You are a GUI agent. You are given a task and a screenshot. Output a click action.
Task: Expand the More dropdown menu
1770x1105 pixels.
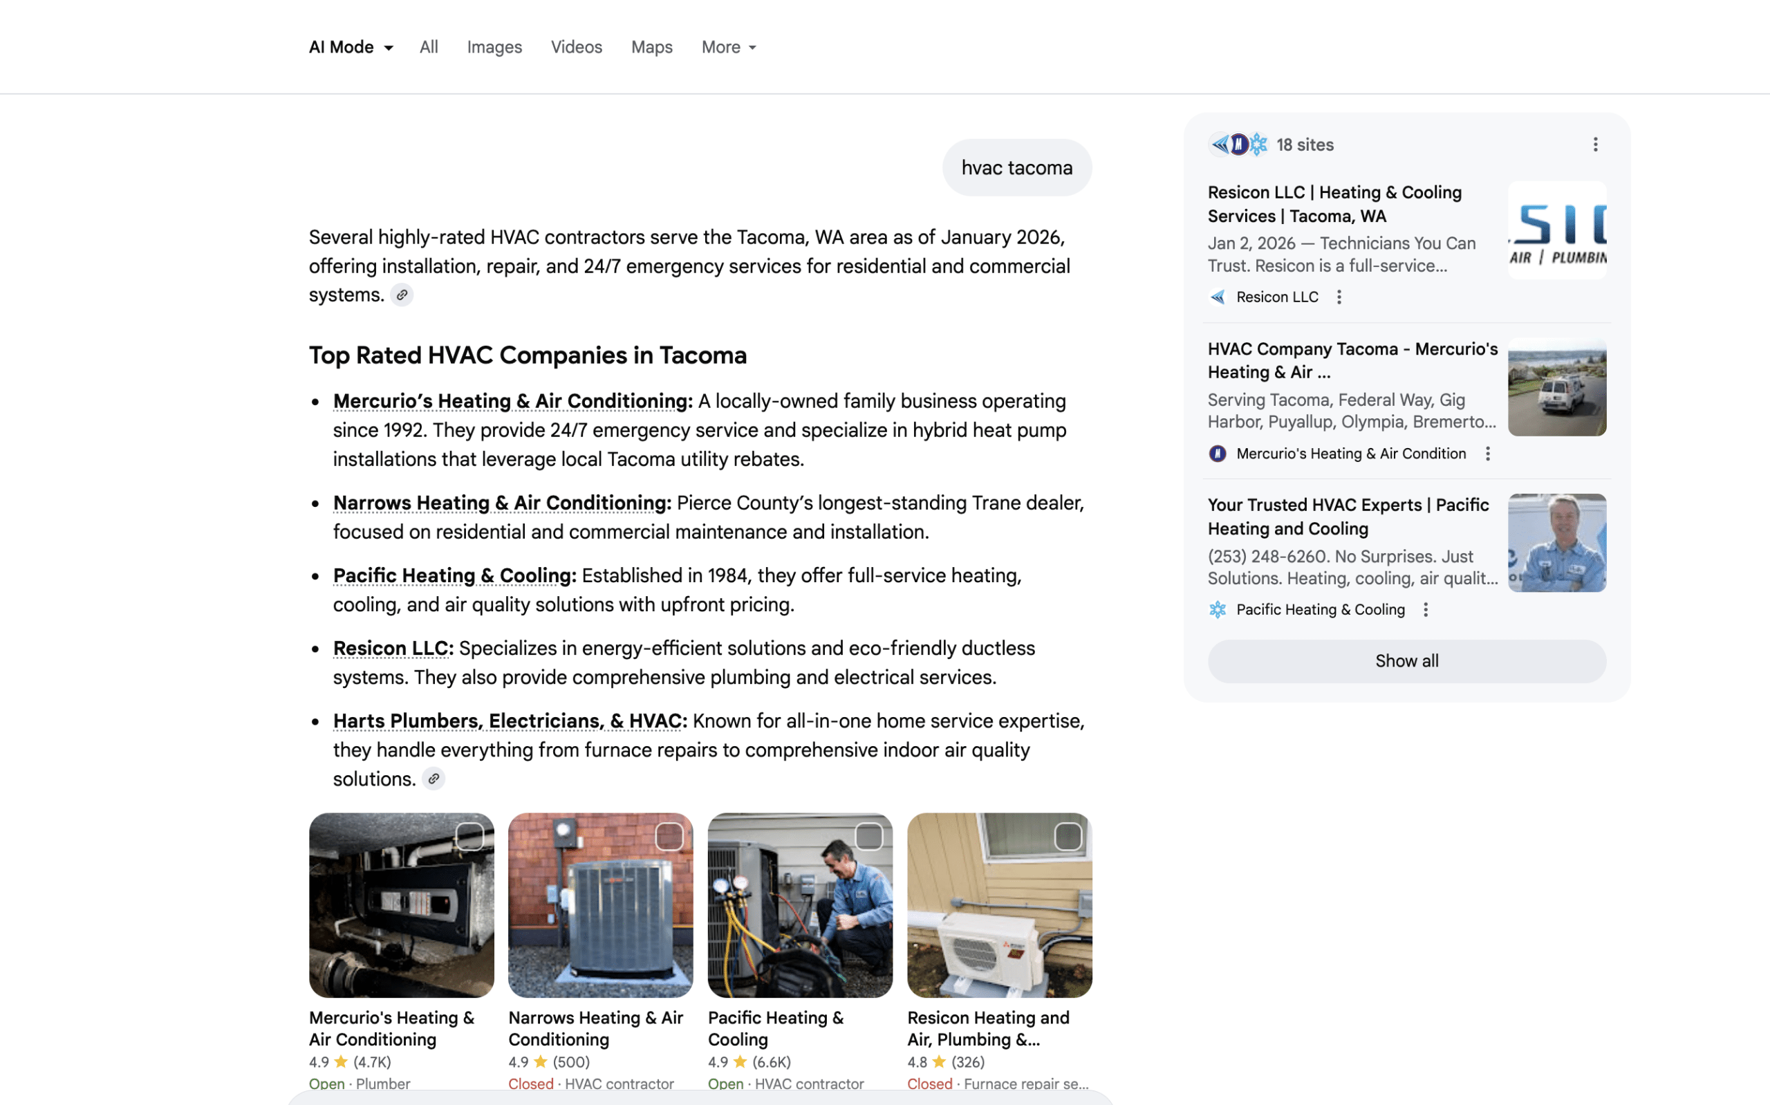point(728,48)
